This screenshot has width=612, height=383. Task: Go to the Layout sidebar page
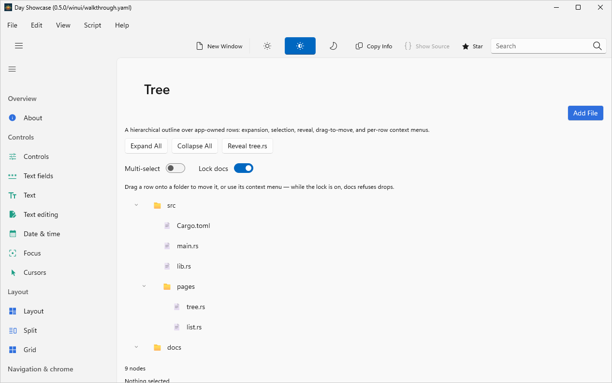(x=58, y=311)
